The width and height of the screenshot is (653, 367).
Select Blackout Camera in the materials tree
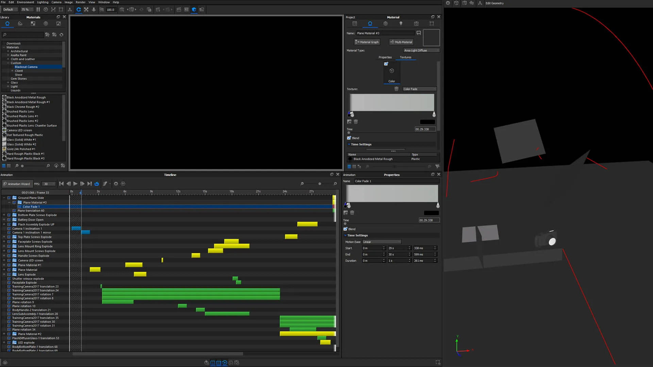coord(26,67)
